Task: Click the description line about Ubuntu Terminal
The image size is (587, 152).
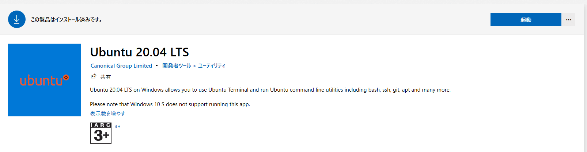Action: [x=270, y=90]
